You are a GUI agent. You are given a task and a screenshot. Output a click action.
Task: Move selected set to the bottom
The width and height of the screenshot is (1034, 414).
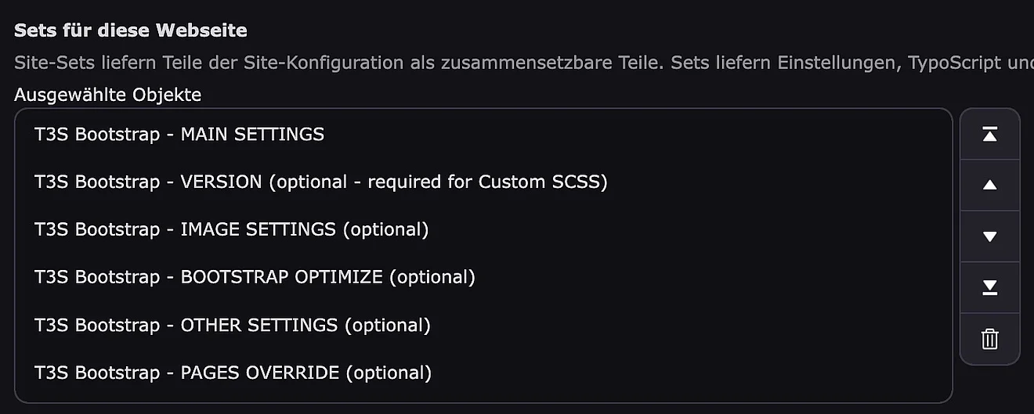pos(989,288)
